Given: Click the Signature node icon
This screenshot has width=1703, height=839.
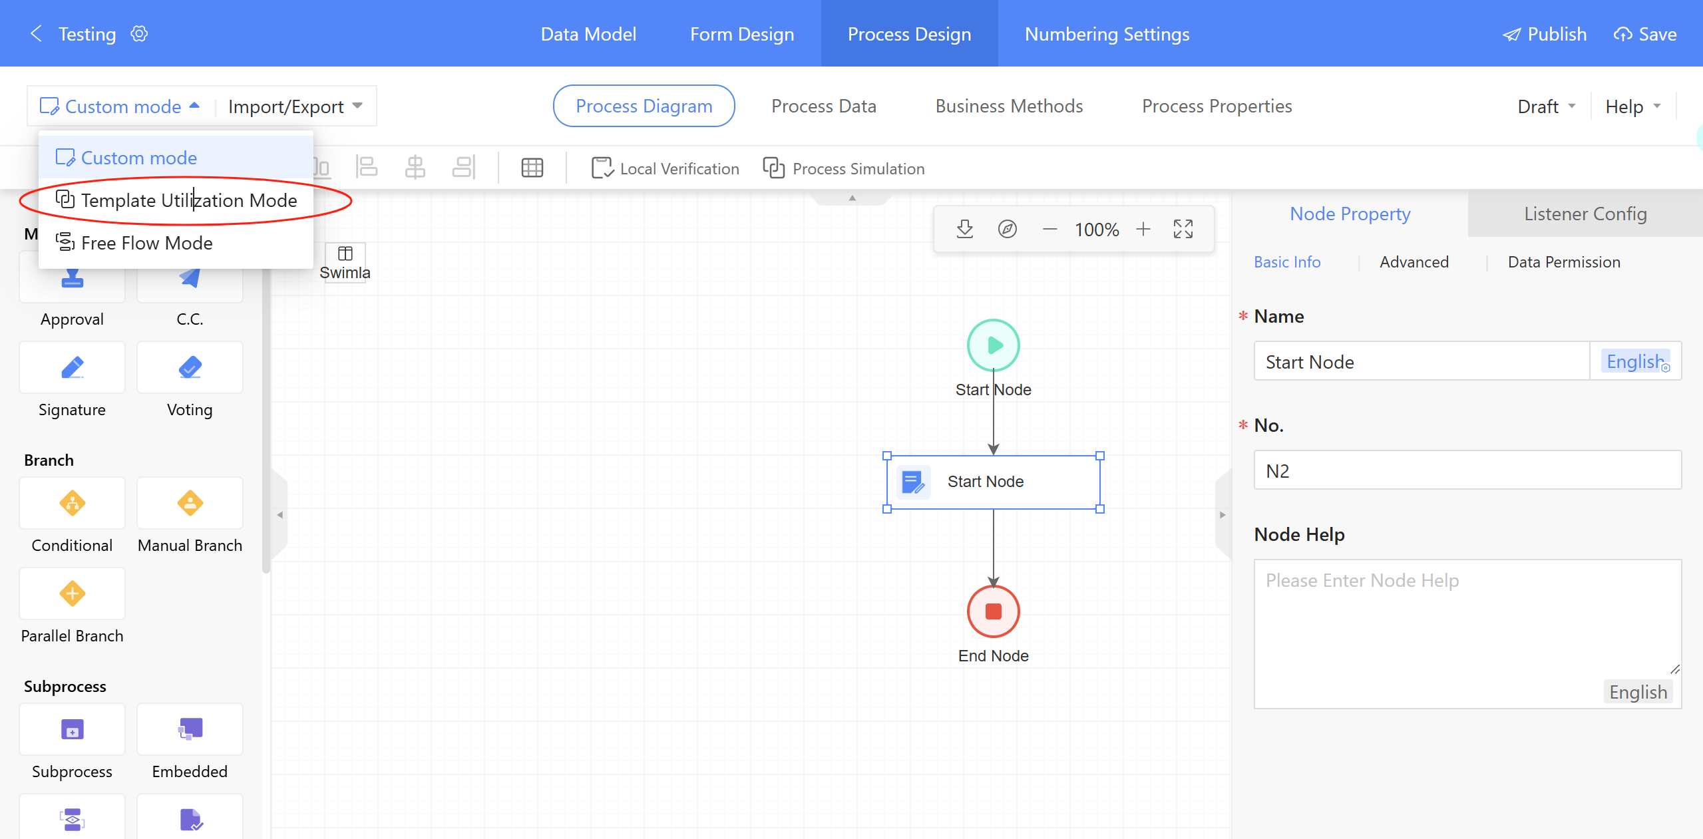Looking at the screenshot, I should 72,368.
